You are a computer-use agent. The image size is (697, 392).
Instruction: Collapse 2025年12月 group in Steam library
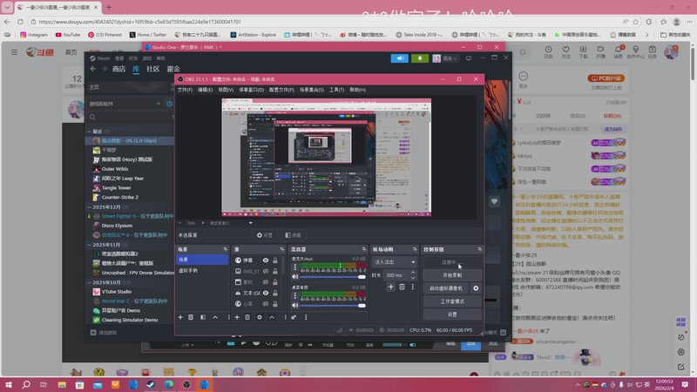(x=90, y=207)
